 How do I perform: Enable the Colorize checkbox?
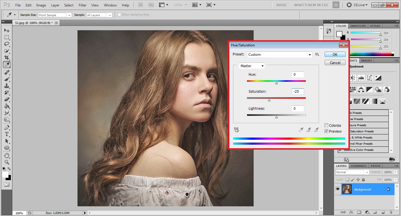coord(326,125)
